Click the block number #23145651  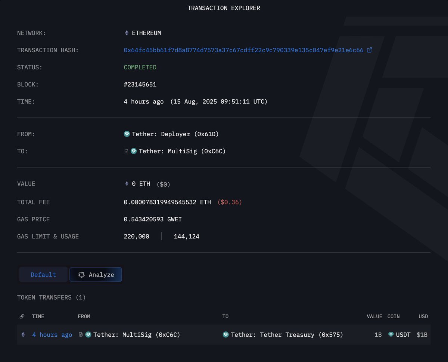(x=140, y=84)
